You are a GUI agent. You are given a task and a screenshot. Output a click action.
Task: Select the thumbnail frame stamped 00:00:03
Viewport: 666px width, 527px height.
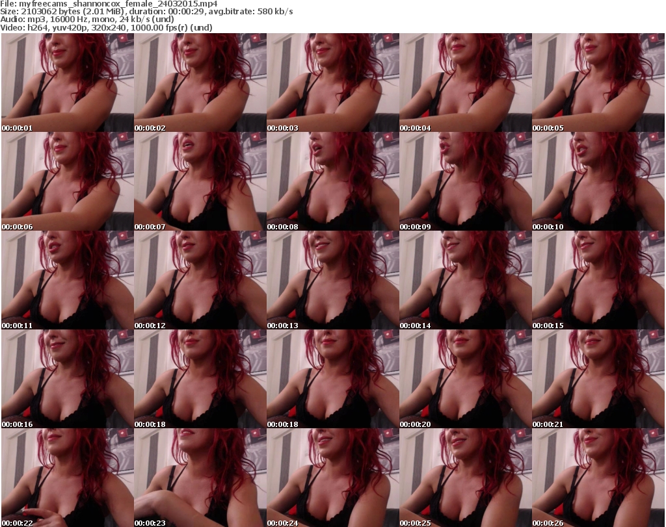click(x=332, y=83)
